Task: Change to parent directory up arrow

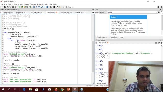Action: pyautogui.click(x=161, y=7)
